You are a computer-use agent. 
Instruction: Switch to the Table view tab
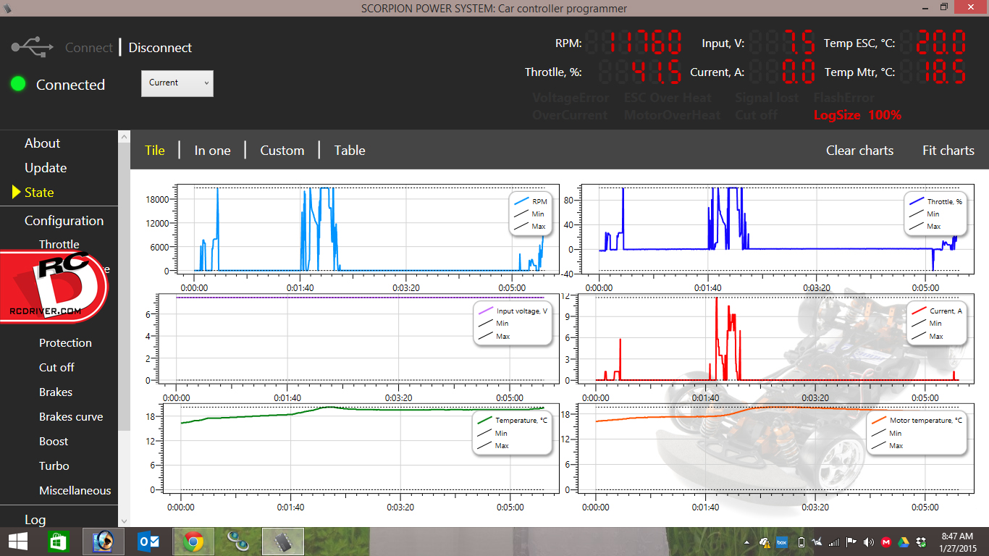pos(349,151)
